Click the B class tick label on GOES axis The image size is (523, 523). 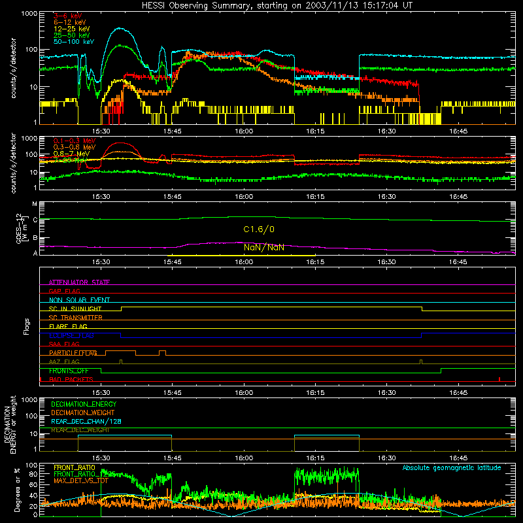35,238
